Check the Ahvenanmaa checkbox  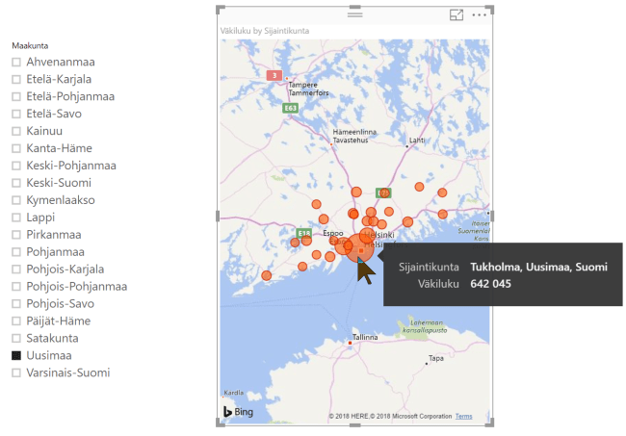16,62
